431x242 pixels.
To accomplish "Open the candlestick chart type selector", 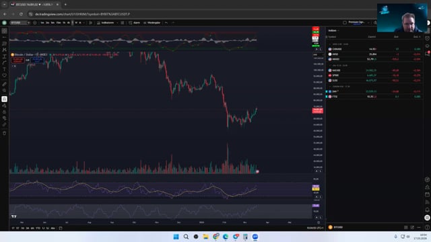I will pos(91,23).
